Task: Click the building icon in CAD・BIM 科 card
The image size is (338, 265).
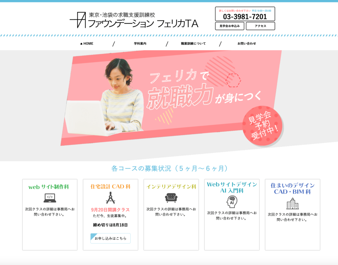Action: [292, 203]
